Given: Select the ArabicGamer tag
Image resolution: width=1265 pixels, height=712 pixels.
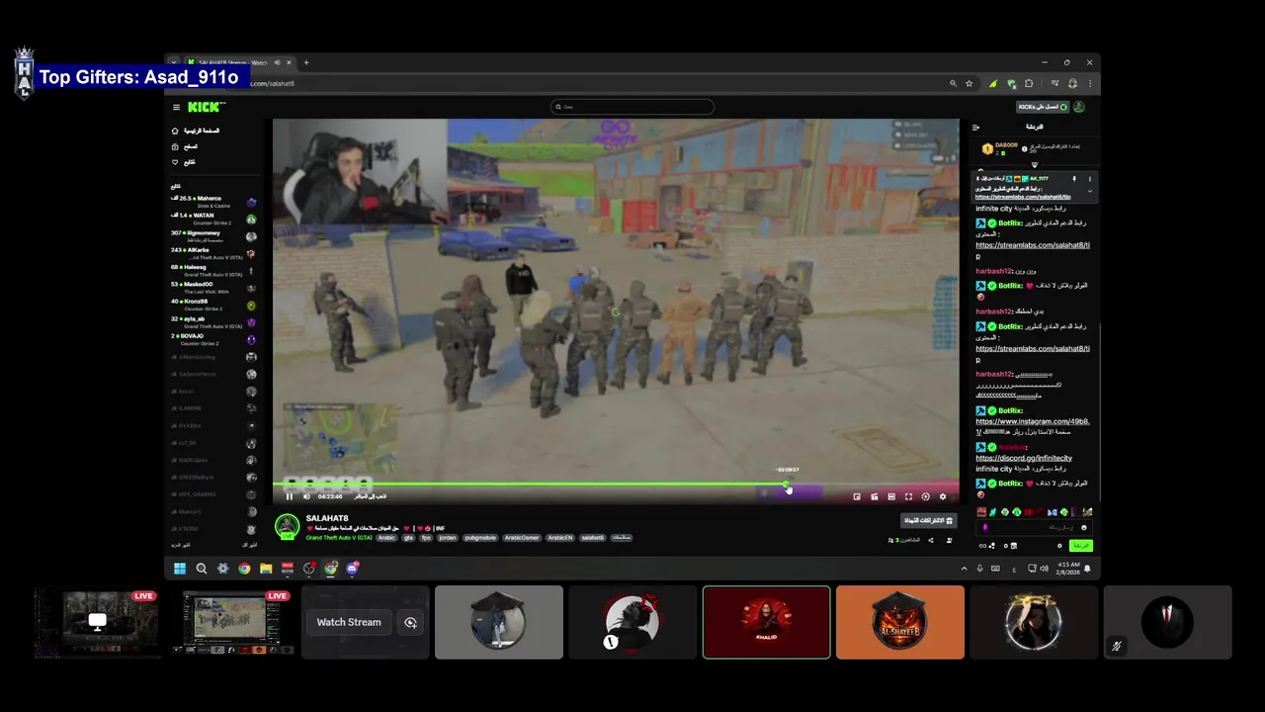Looking at the screenshot, I should pos(522,538).
